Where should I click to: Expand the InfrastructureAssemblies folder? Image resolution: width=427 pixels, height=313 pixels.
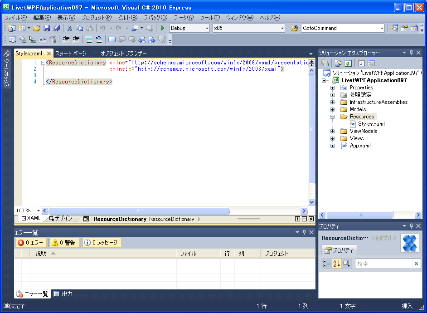[332, 102]
